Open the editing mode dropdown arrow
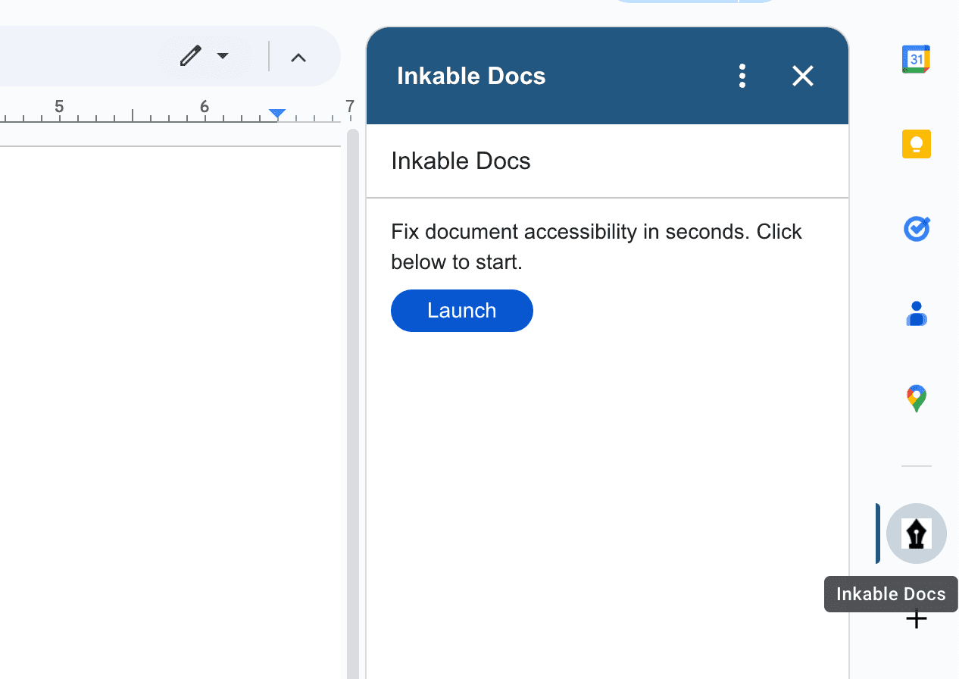 (x=222, y=56)
